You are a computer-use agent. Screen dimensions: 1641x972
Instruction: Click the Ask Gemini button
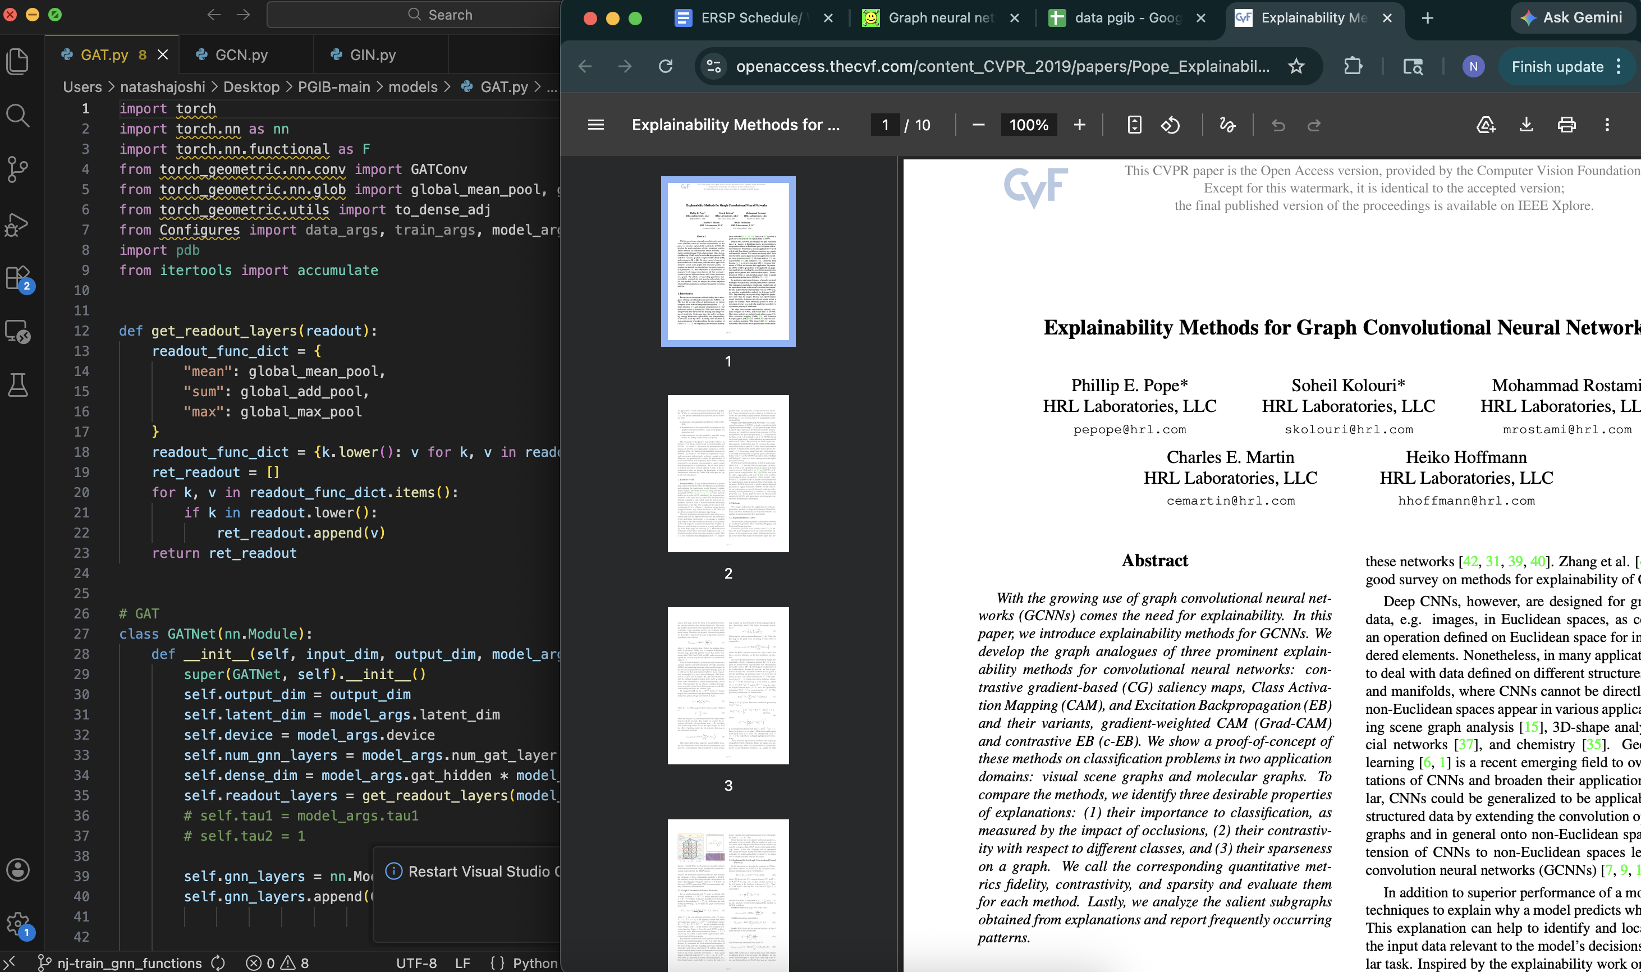pyautogui.click(x=1570, y=18)
